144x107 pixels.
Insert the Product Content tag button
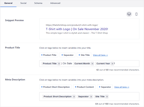click(x=84, y=87)
